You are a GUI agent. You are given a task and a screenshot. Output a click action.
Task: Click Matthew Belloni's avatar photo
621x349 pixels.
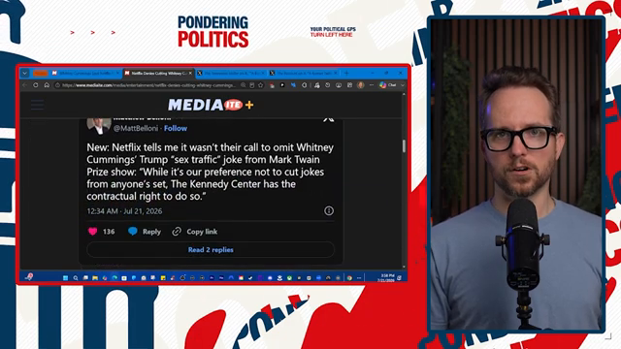point(99,126)
